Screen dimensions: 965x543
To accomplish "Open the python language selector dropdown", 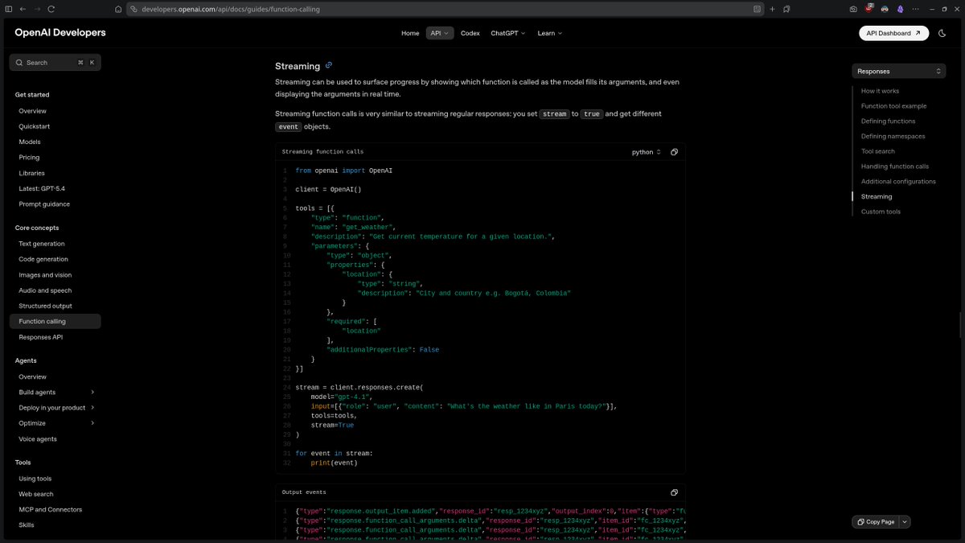I will pyautogui.click(x=646, y=152).
